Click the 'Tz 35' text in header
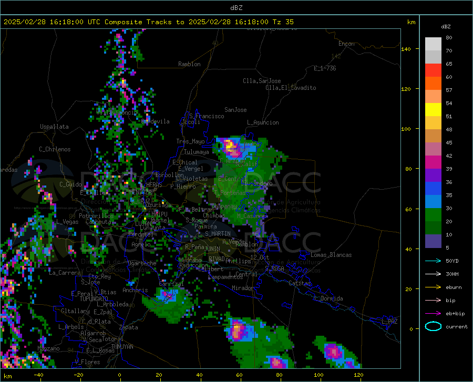 coord(283,22)
